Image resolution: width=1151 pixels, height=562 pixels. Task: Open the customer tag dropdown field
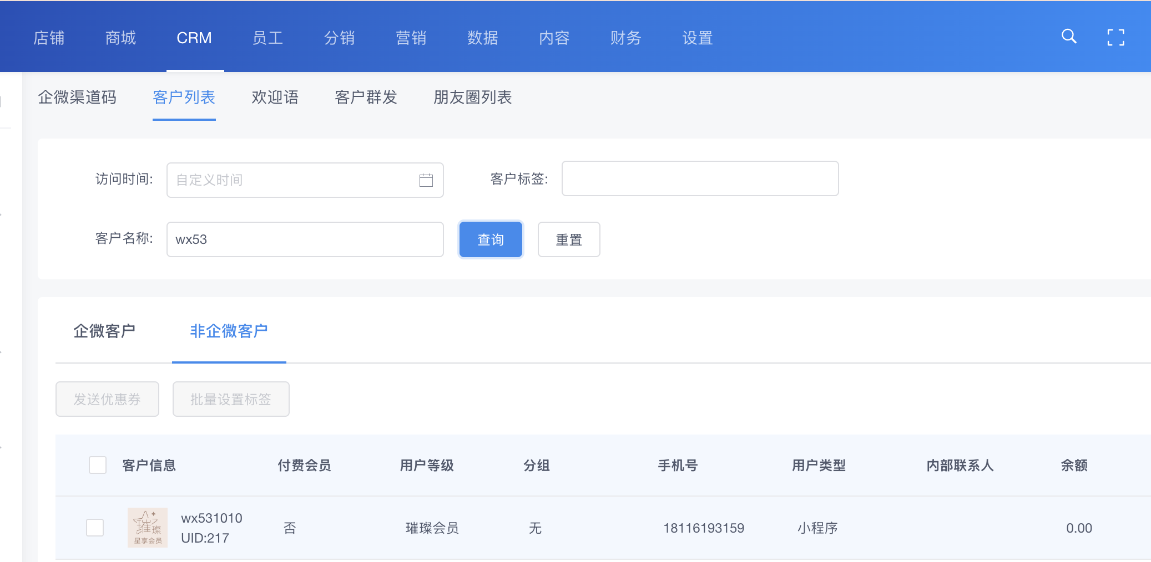(699, 178)
